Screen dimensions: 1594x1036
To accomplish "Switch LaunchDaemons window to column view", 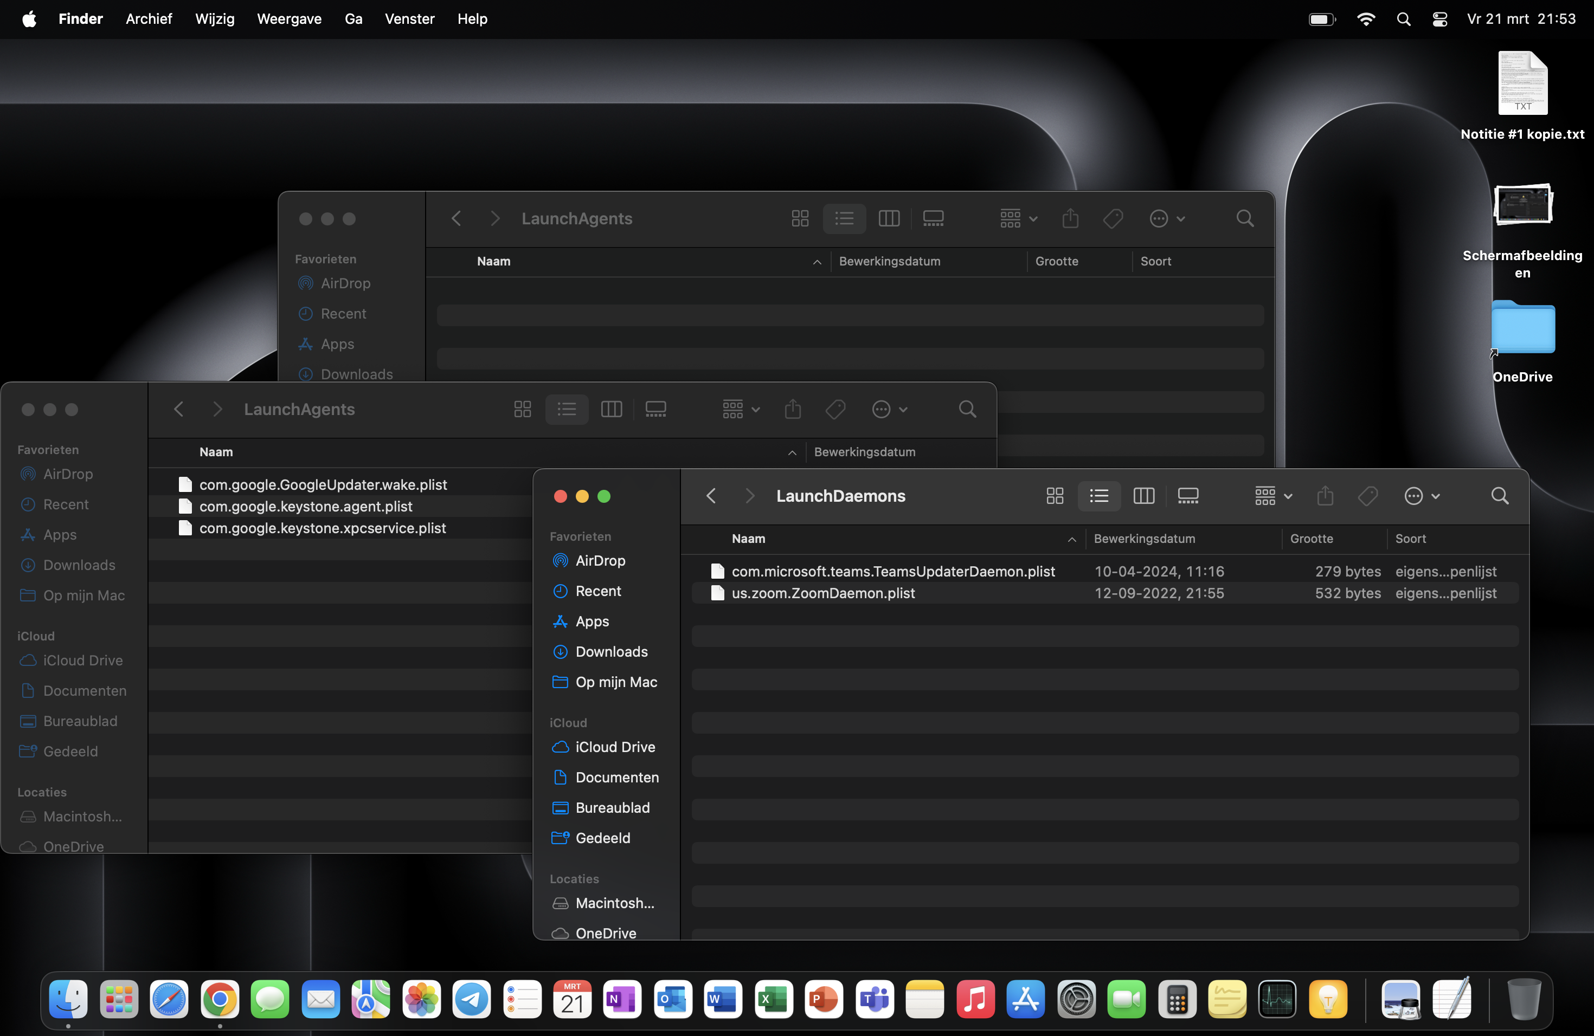I will click(x=1143, y=496).
